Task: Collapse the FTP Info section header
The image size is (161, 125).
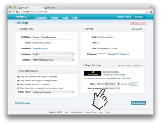Action: [113, 29]
